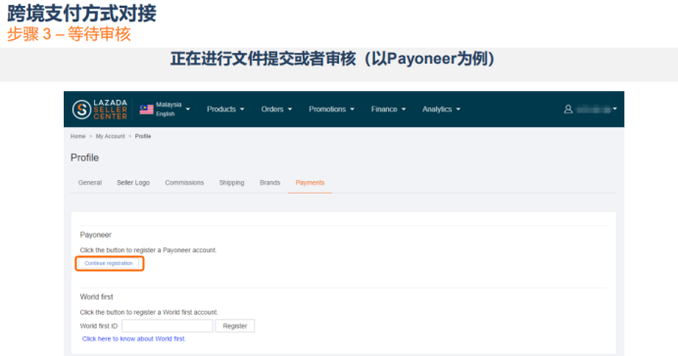Click the World first ID label
The height and width of the screenshot is (356, 678).
click(x=99, y=327)
